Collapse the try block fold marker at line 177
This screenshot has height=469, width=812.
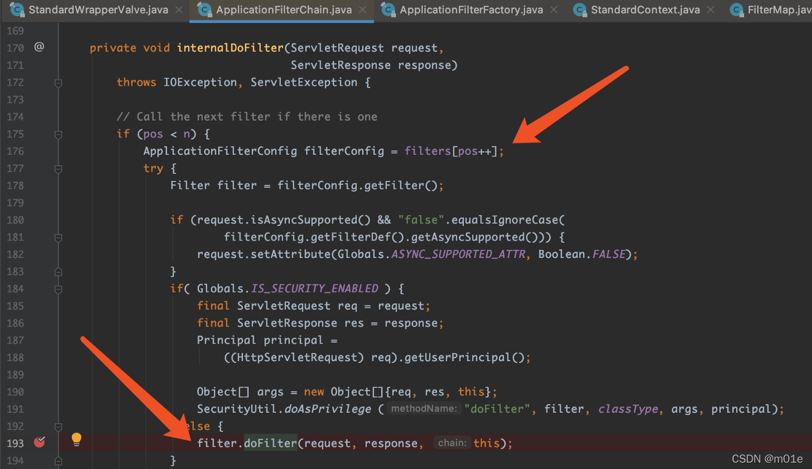click(x=58, y=169)
